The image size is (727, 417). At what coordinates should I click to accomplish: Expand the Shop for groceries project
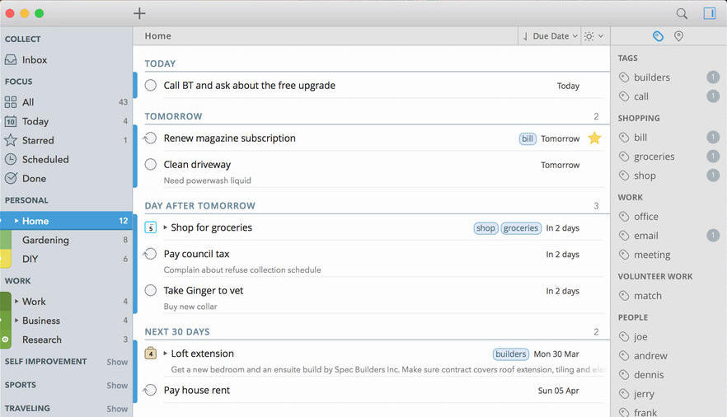[165, 227]
